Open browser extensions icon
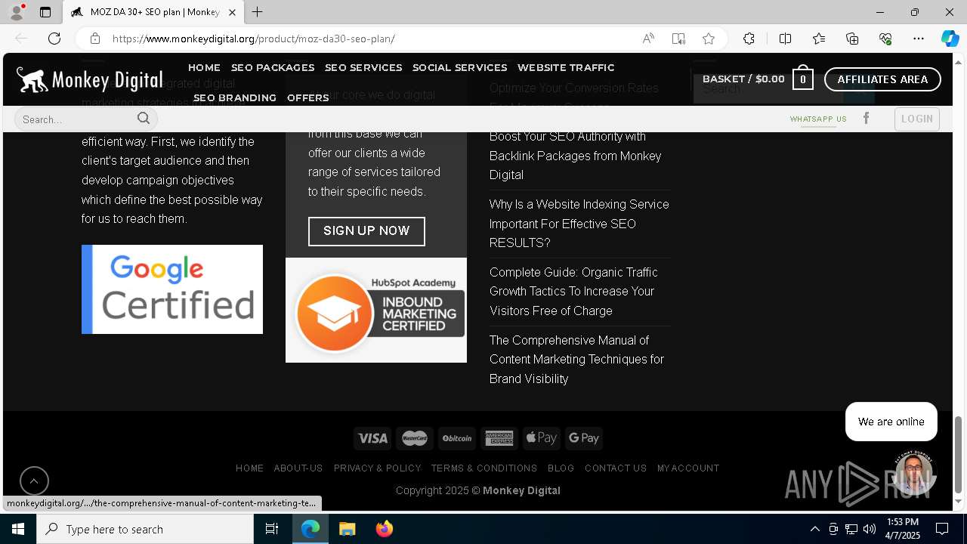Viewport: 967px width, 544px height. (x=749, y=39)
